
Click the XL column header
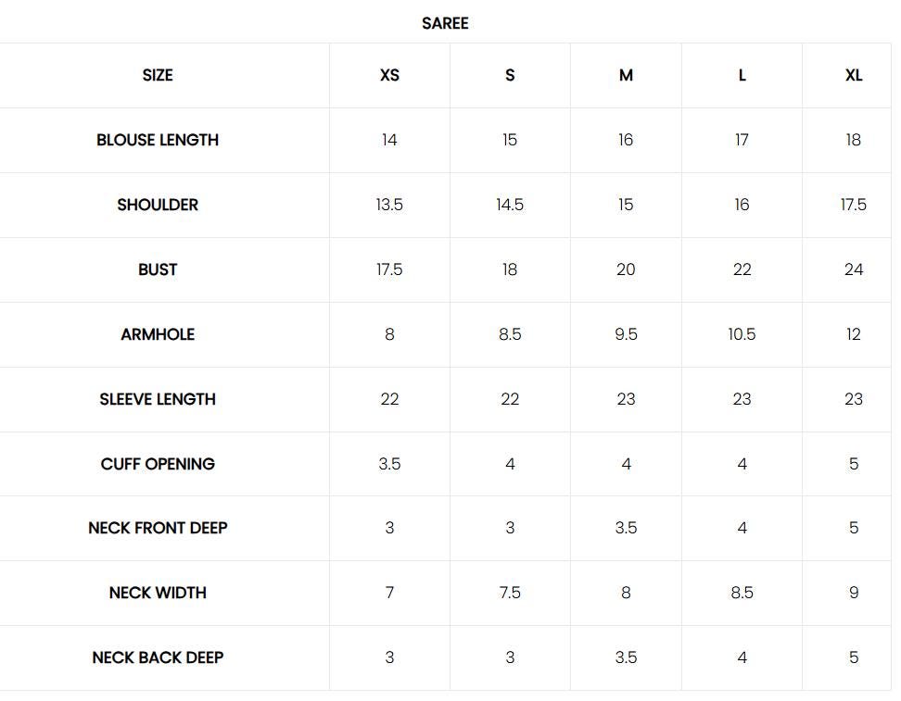853,75
